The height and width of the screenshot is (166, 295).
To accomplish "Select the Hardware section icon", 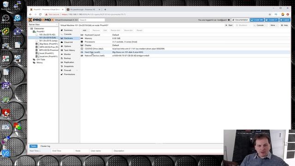I will click(62, 38).
